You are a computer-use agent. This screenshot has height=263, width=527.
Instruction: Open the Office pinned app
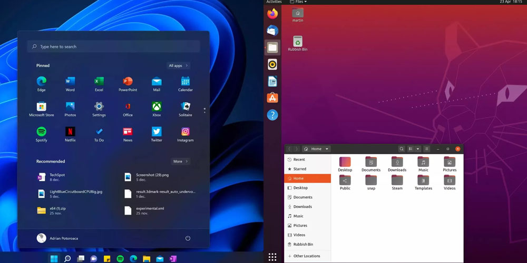coord(128,109)
